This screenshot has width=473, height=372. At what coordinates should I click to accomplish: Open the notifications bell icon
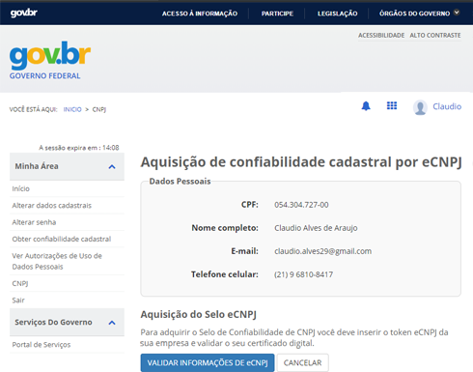tap(366, 106)
